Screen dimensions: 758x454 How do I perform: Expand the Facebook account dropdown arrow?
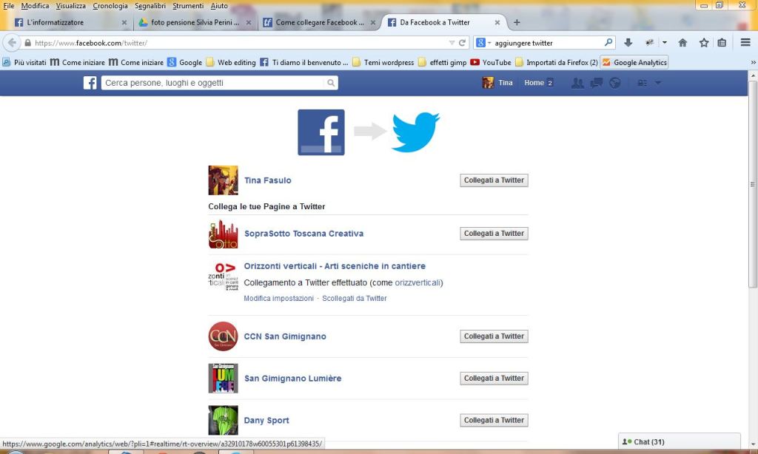point(658,83)
